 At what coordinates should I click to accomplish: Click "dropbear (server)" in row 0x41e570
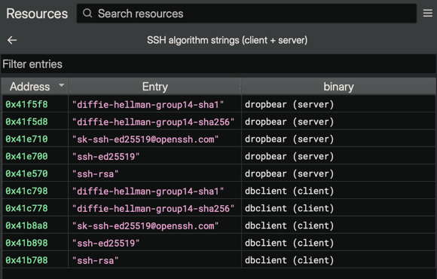click(289, 173)
